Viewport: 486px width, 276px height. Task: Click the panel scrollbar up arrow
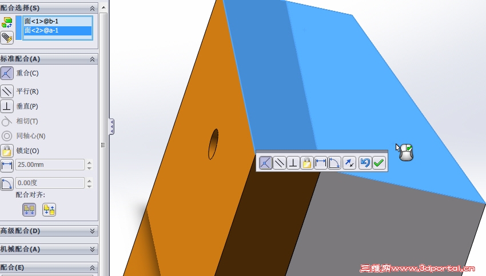pos(103,7)
